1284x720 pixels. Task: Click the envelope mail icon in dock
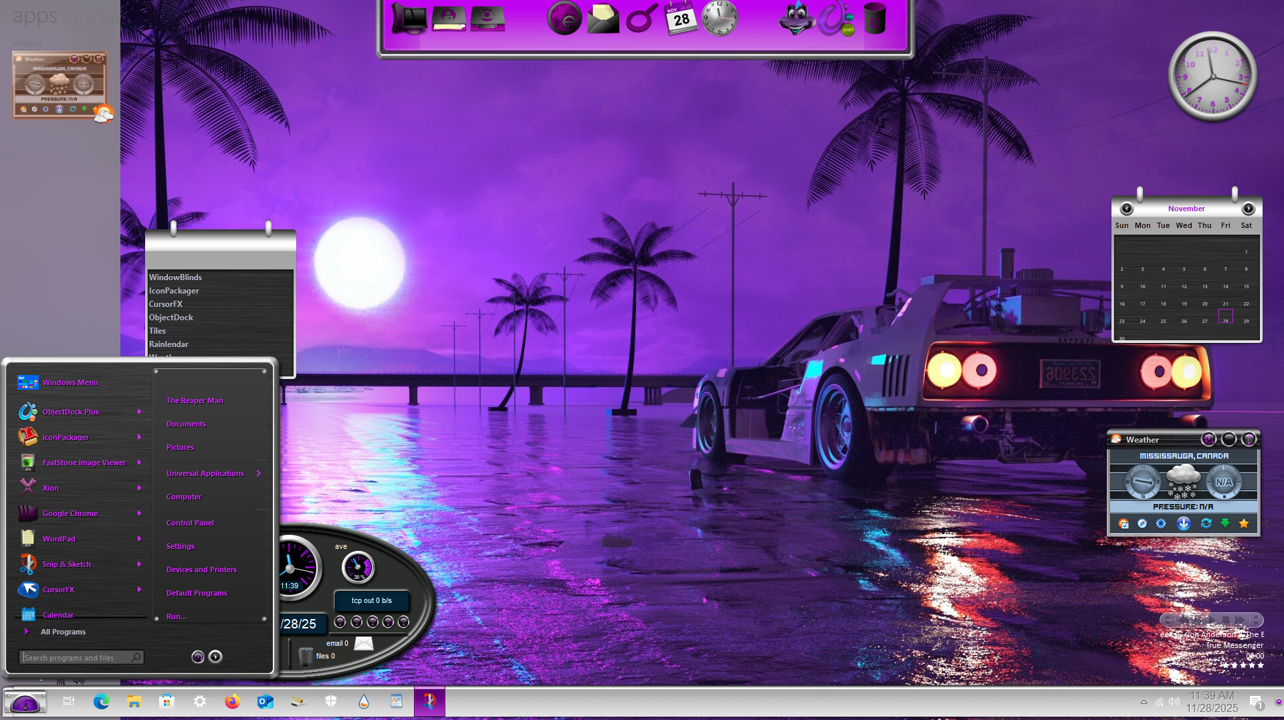[x=603, y=19]
